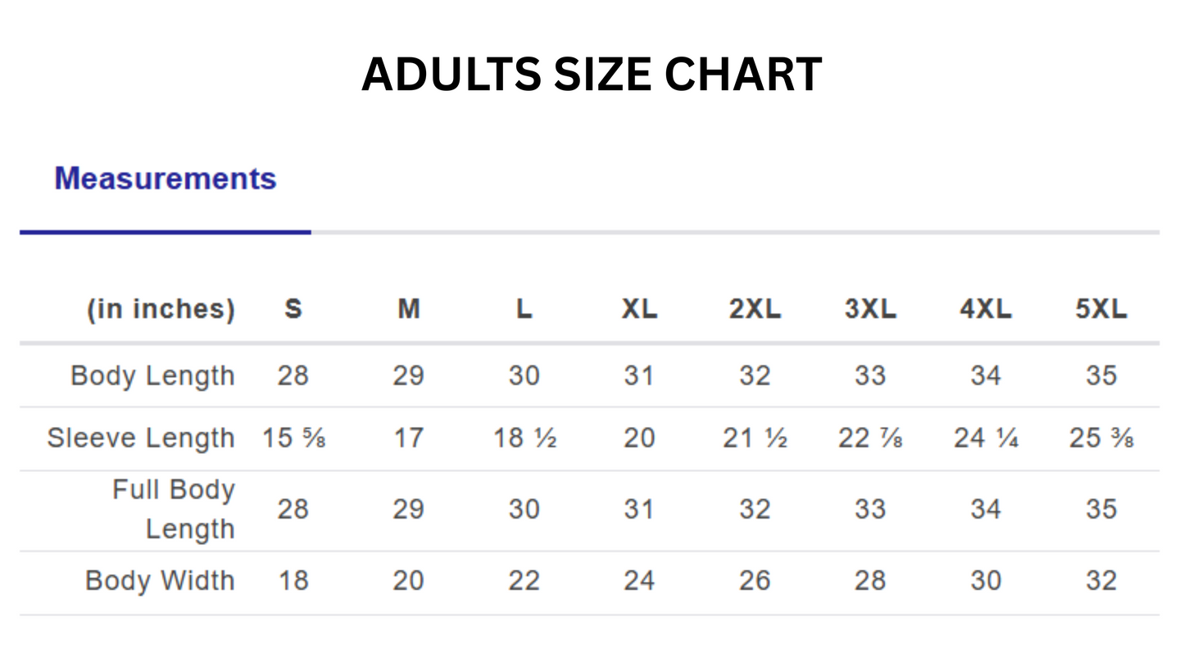The image size is (1184, 672).
Task: Select Body Width value 22 for L
Action: point(524,581)
